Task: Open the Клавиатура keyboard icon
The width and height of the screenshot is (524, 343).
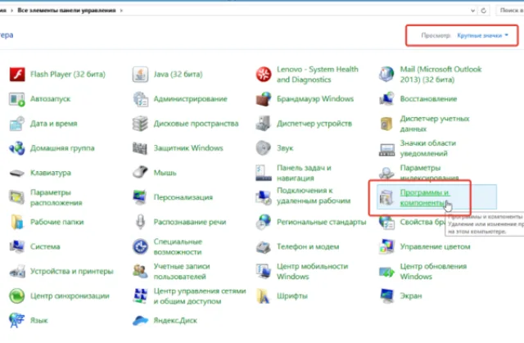Action: pos(17,173)
